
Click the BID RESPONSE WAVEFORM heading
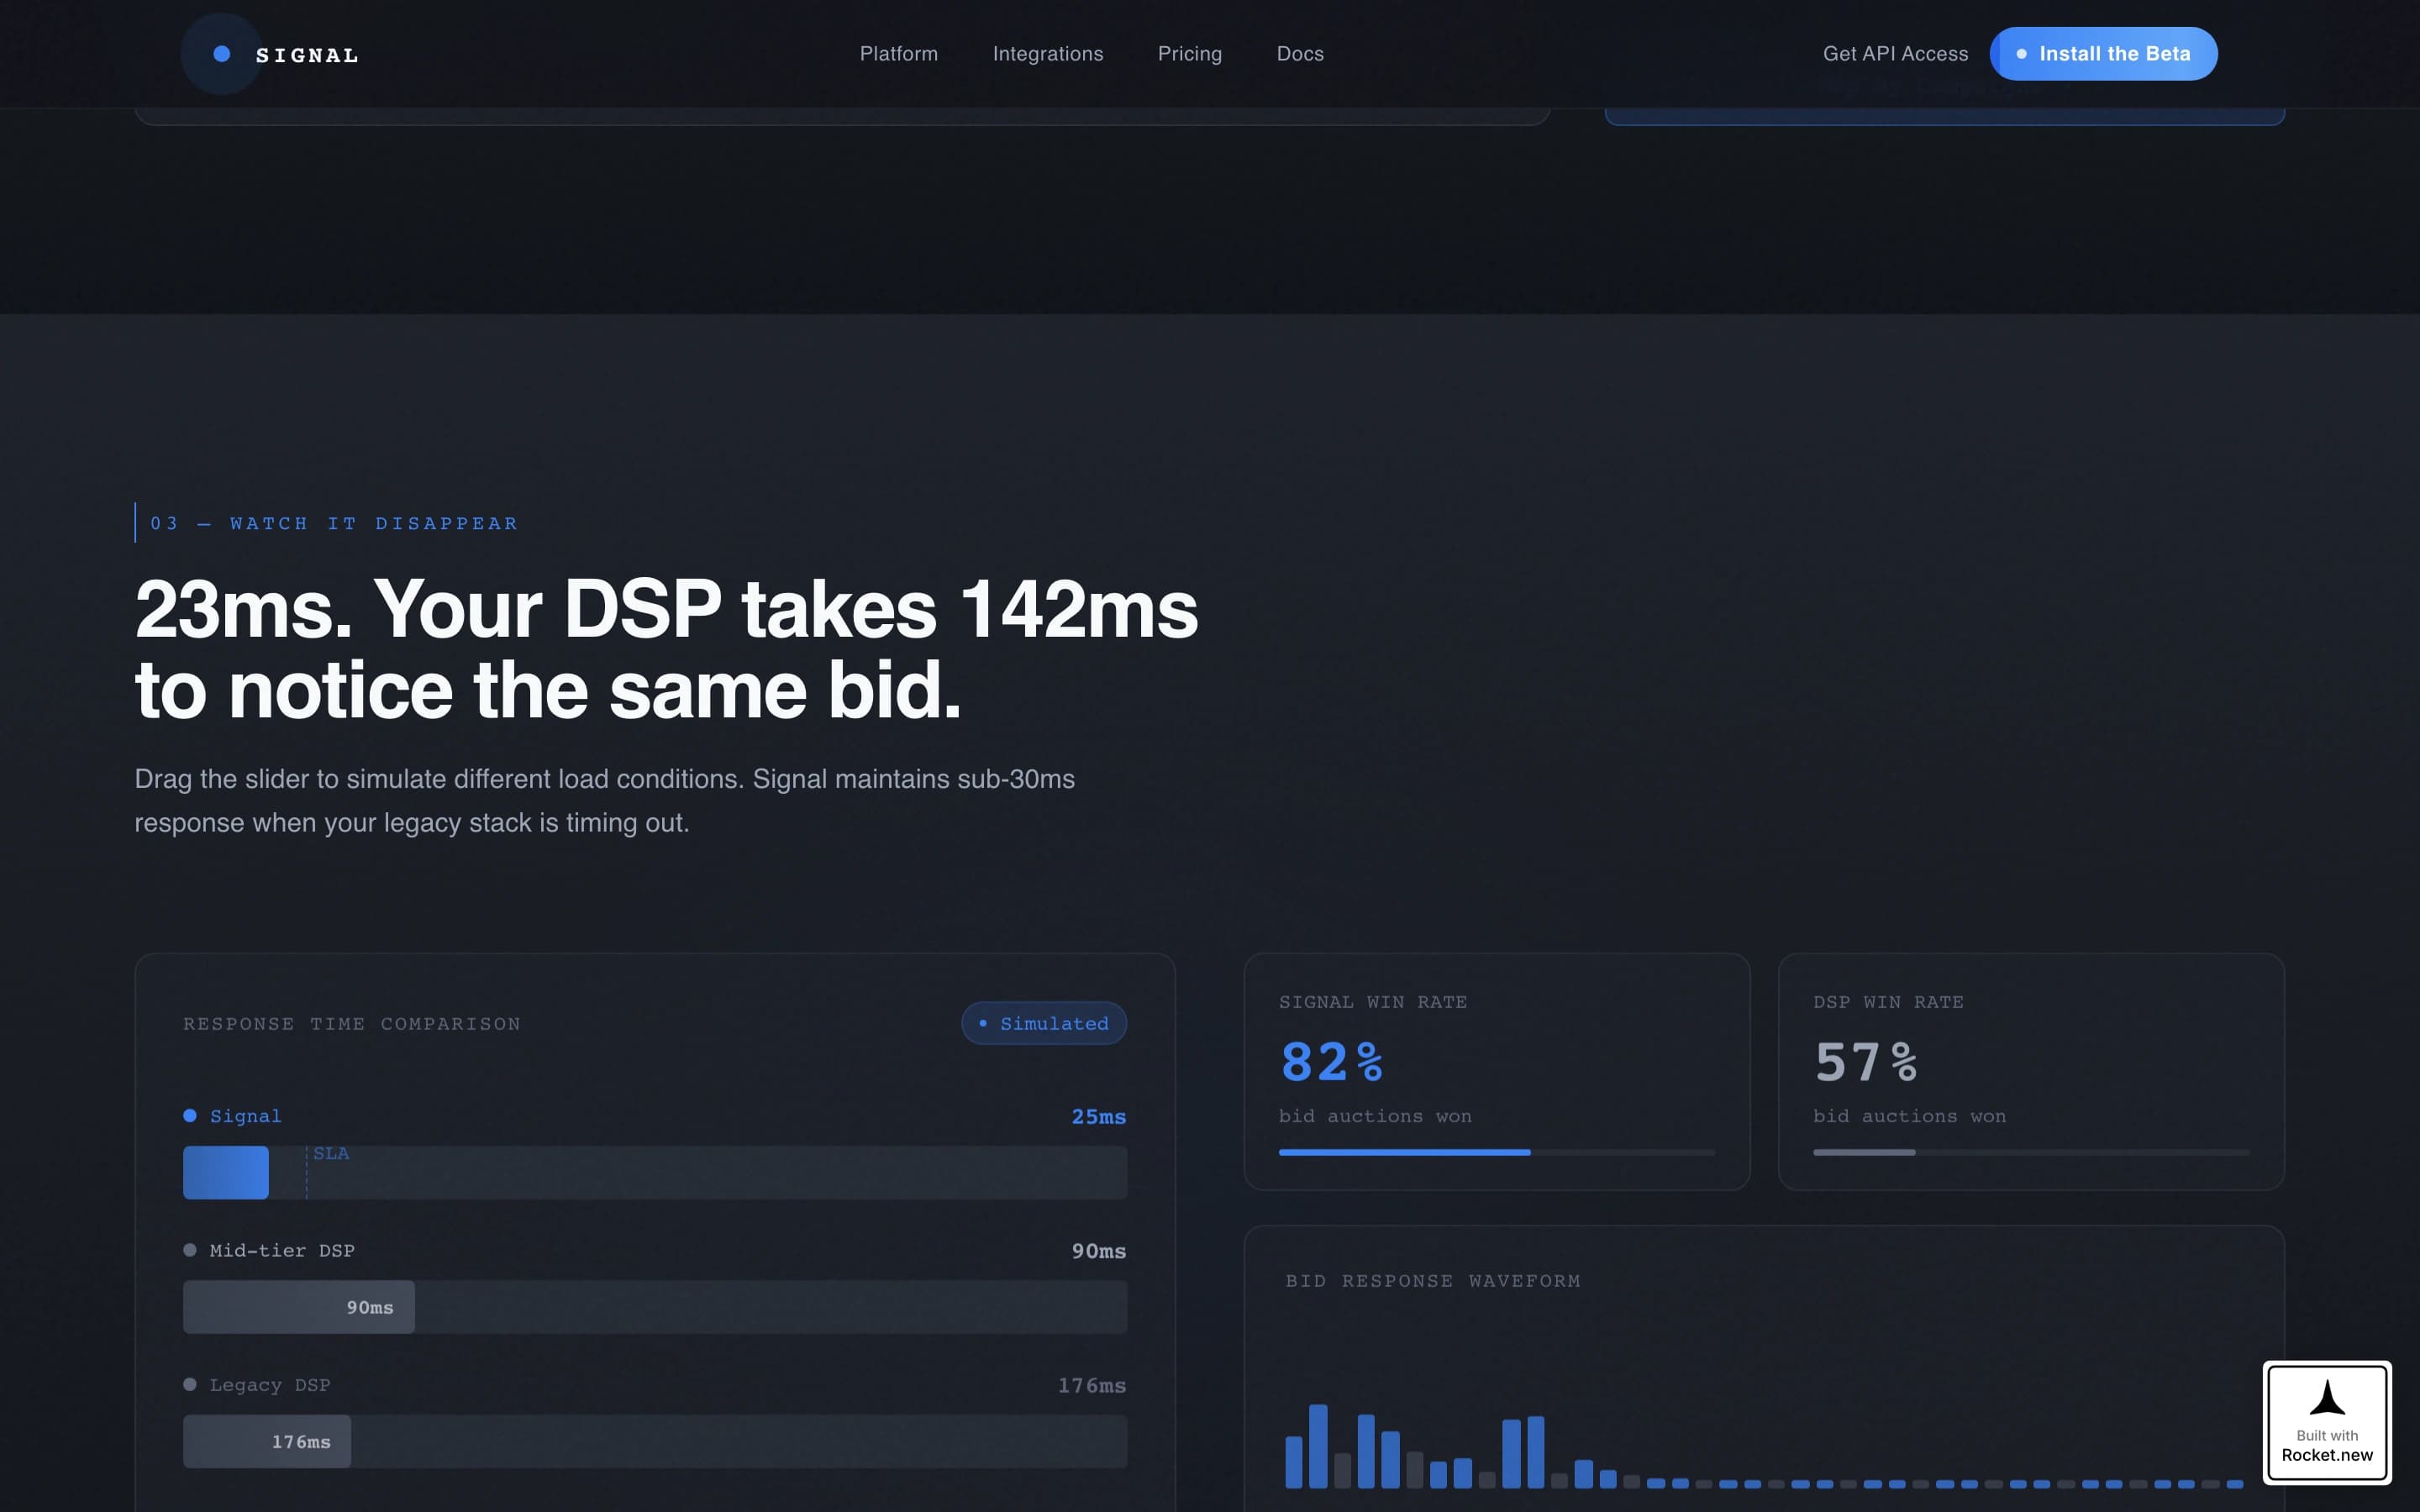point(1433,1281)
